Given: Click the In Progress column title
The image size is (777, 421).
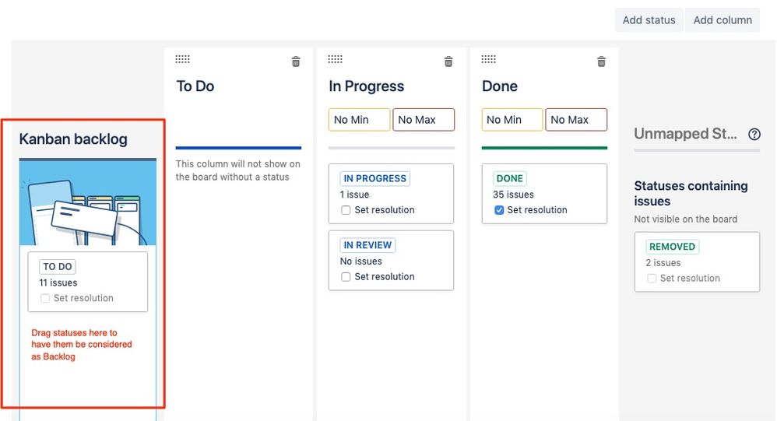Looking at the screenshot, I should (366, 86).
